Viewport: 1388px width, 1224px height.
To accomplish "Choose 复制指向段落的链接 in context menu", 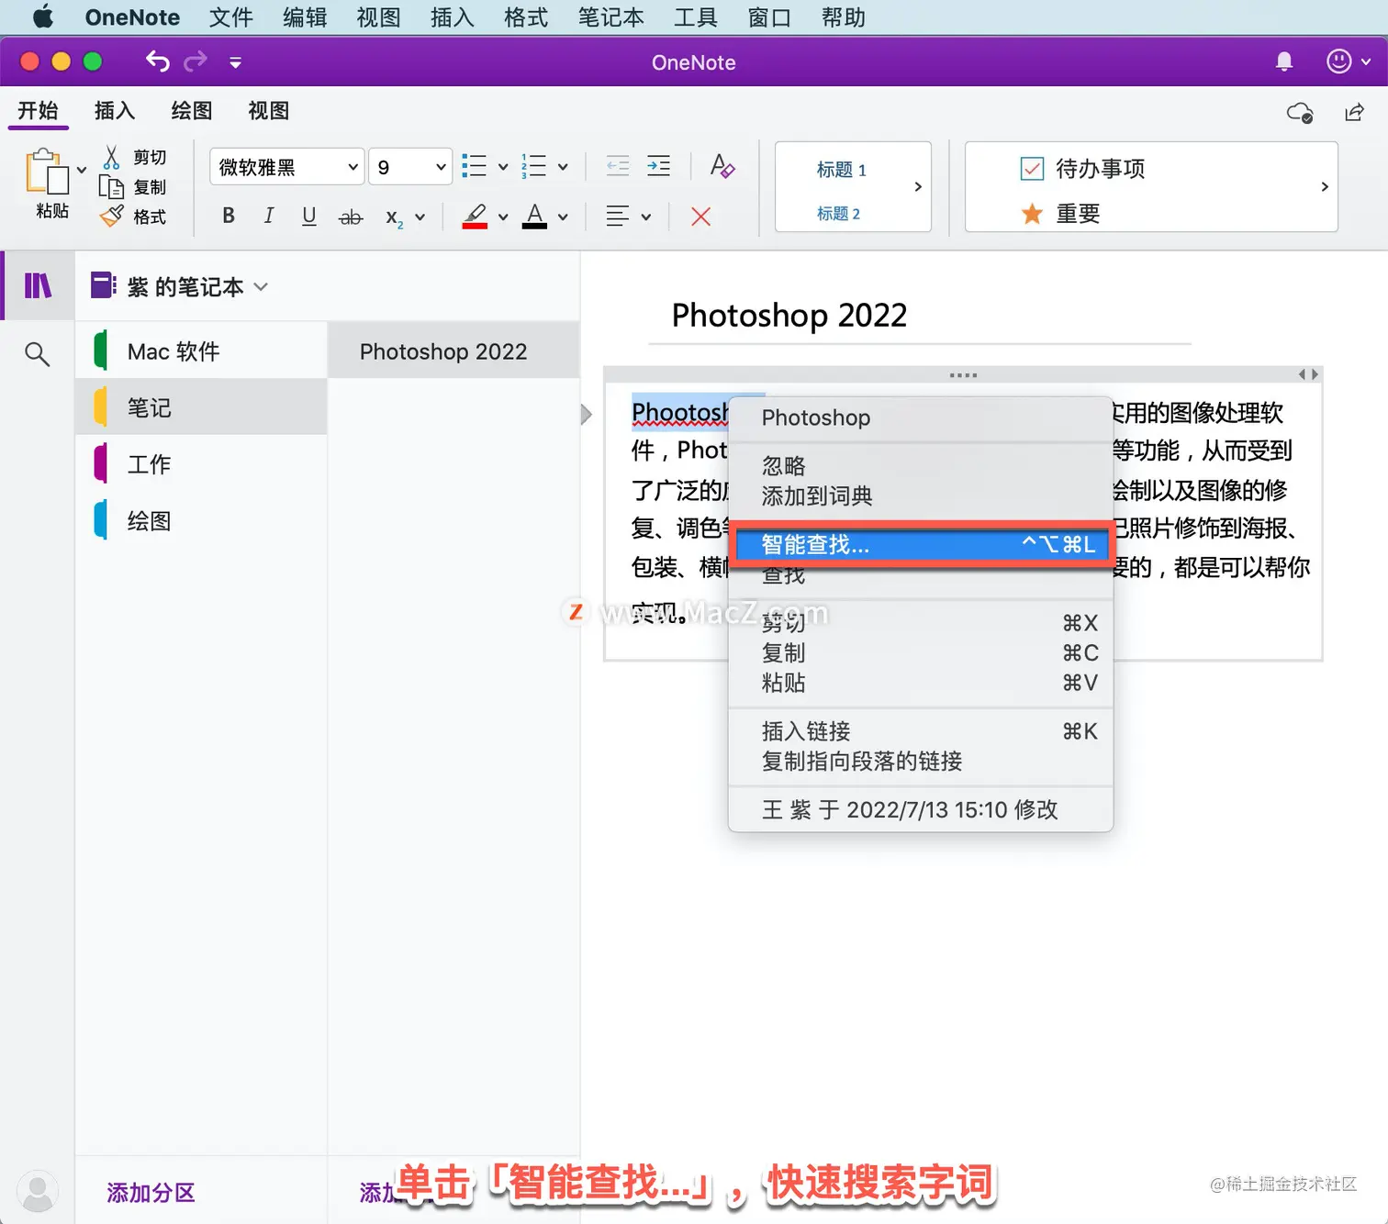I will [920, 762].
